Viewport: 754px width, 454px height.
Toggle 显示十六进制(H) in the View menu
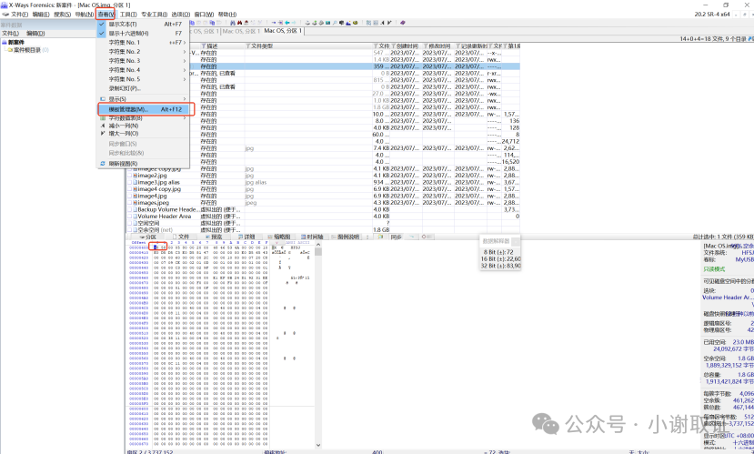(x=143, y=33)
